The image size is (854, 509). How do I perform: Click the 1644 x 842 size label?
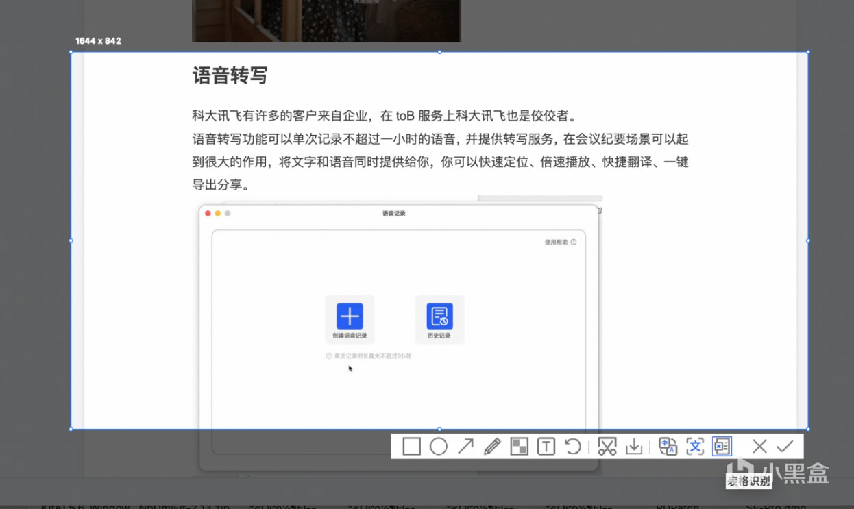tap(98, 41)
